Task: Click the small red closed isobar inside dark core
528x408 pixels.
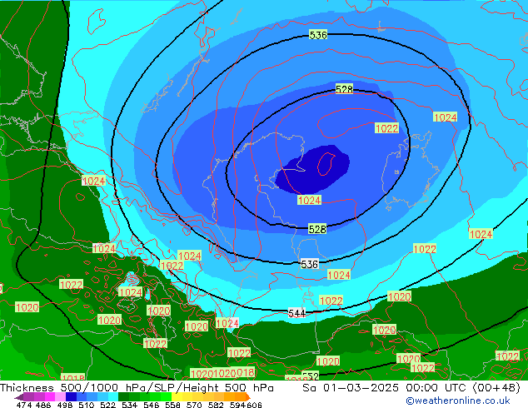Action: 326,164
